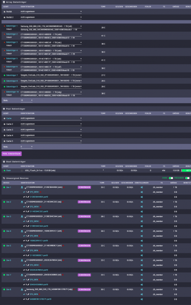Open the Cache 4 device dropdown
Viewport: 191px width, 305px height.
(51, 135)
